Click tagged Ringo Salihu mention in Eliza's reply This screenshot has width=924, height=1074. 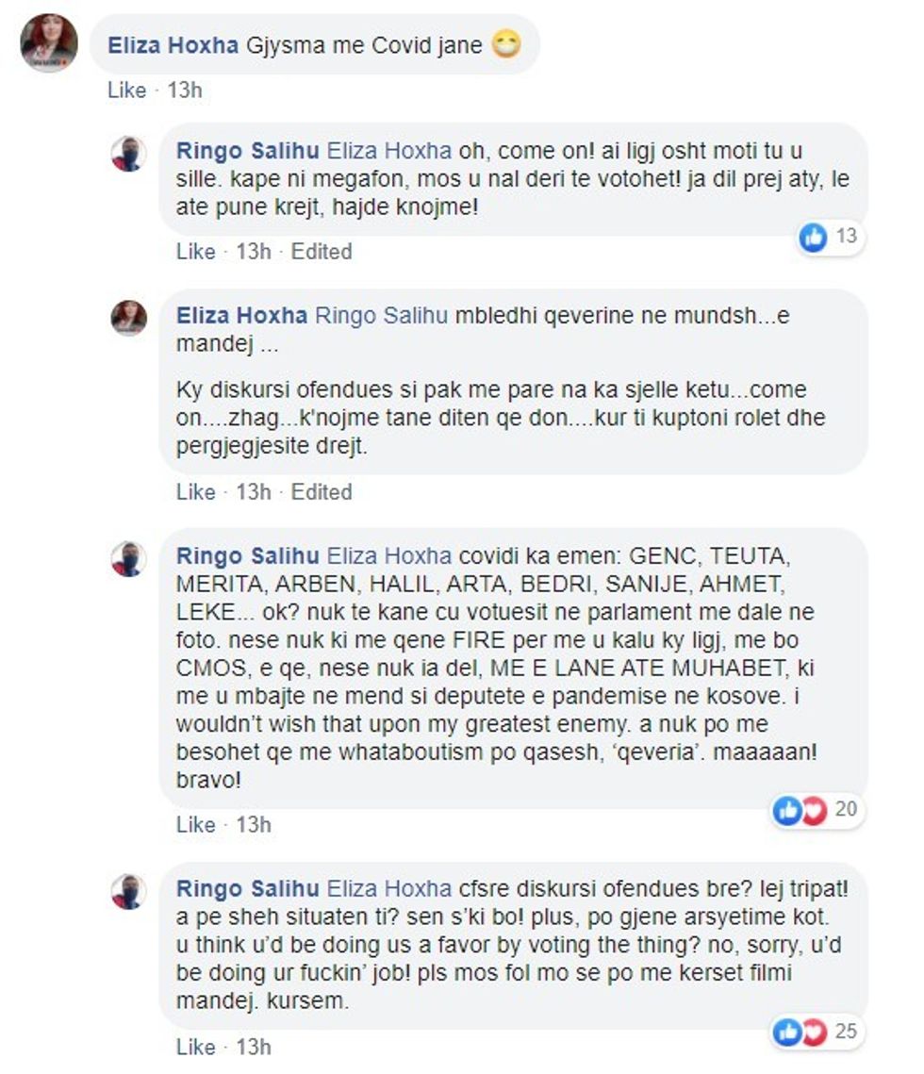click(382, 316)
